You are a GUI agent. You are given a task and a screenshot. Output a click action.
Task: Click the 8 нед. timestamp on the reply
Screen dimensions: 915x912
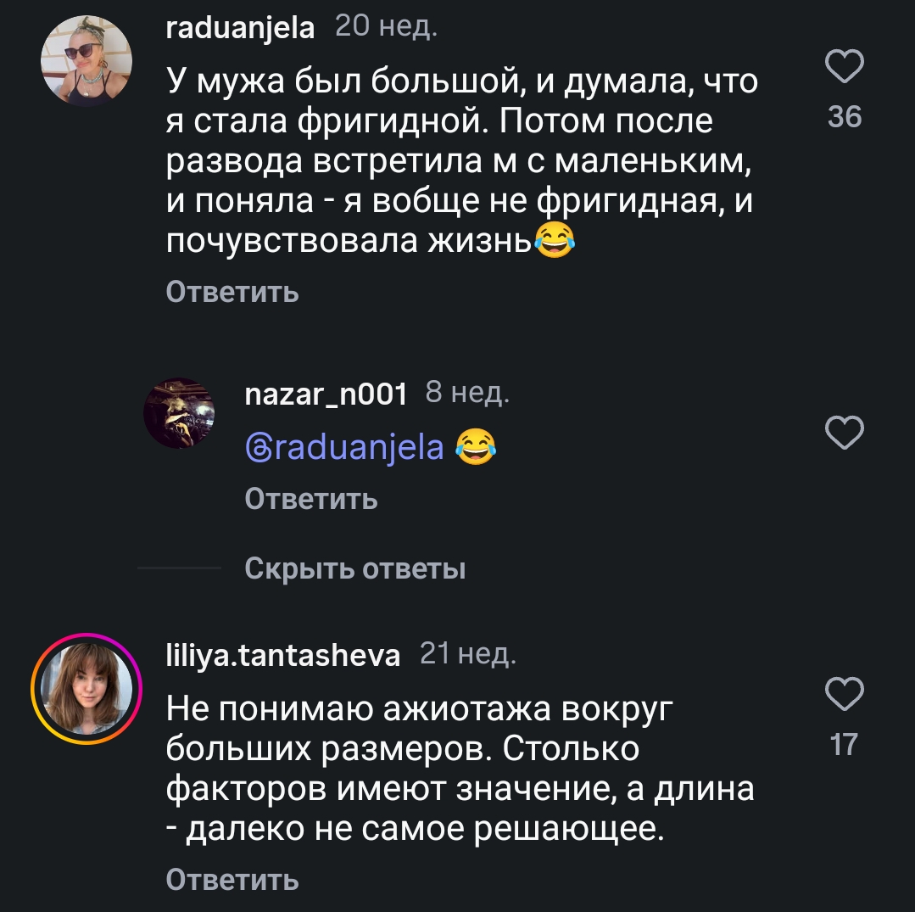point(467,394)
